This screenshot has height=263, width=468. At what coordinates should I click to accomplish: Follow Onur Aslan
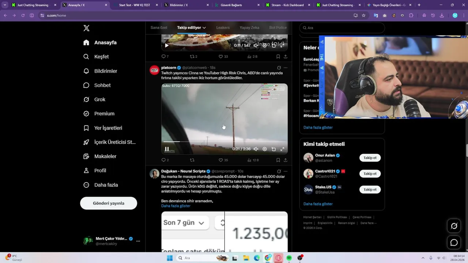[x=370, y=158]
